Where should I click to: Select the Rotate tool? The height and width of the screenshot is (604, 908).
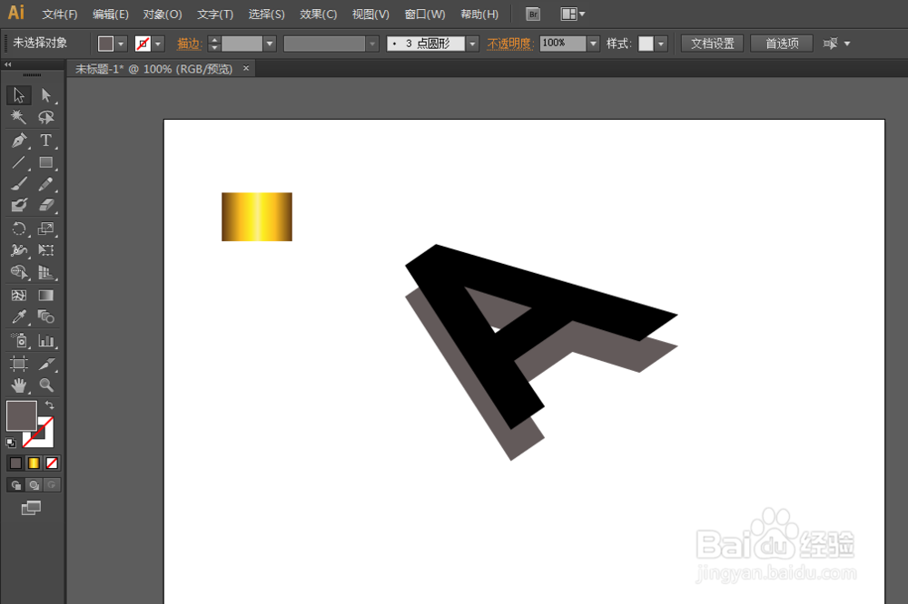coord(19,229)
